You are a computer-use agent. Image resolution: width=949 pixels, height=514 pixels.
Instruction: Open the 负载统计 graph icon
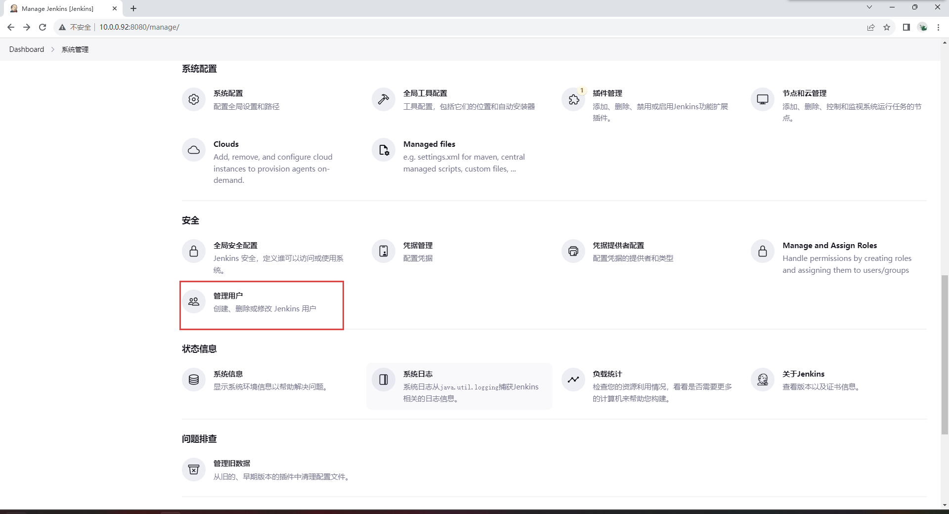point(573,380)
